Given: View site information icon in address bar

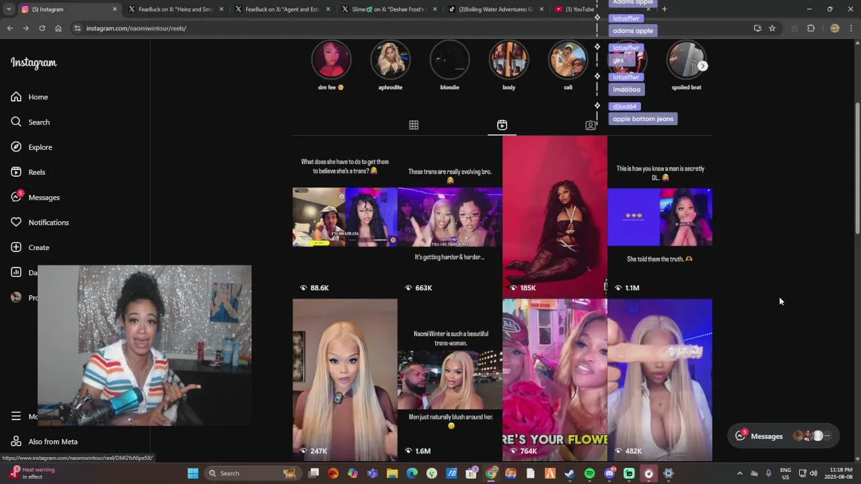Looking at the screenshot, I should 77,28.
